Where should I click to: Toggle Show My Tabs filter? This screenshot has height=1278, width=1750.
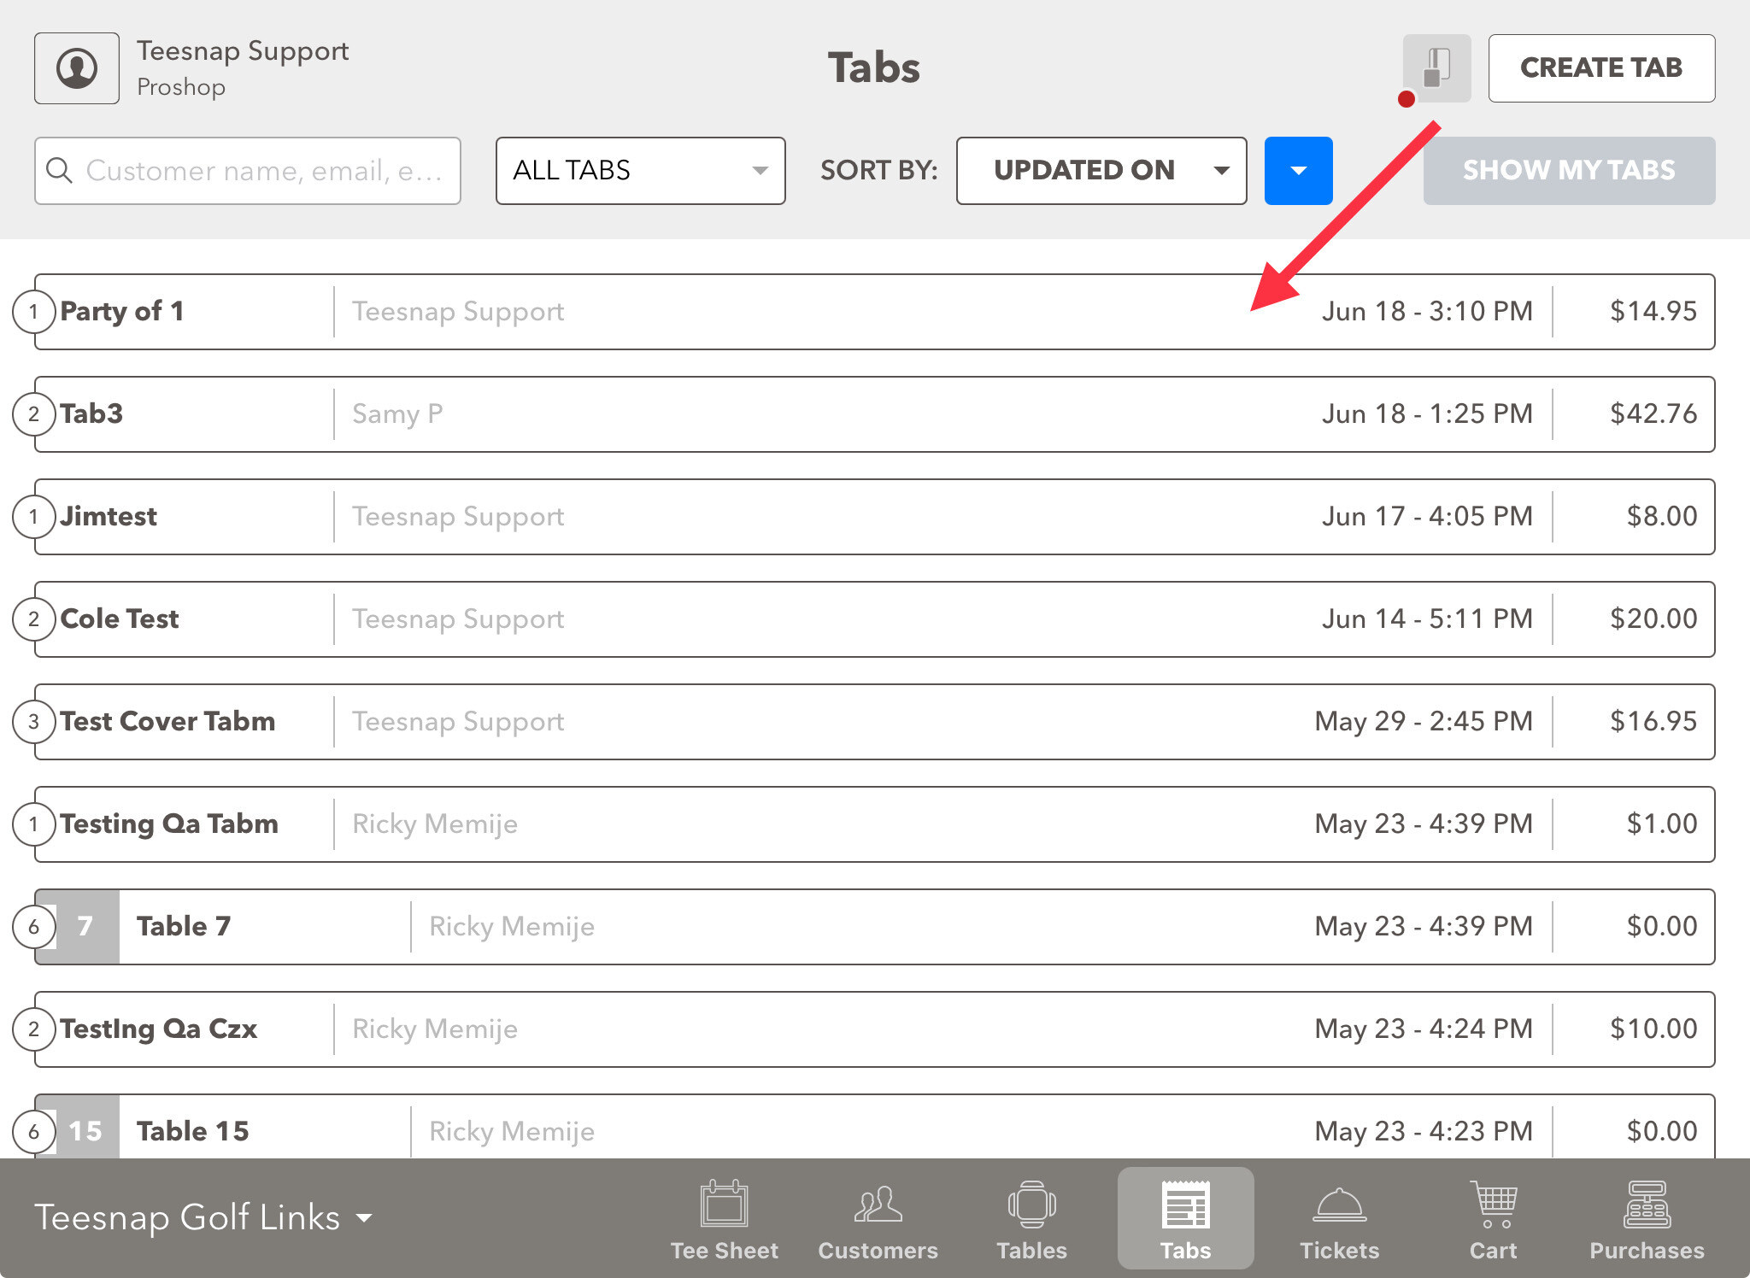tap(1569, 171)
